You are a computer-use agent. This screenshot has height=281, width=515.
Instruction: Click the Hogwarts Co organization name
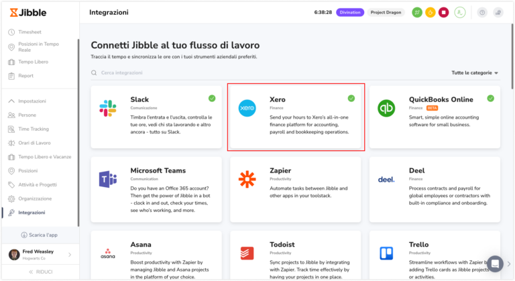point(34,258)
